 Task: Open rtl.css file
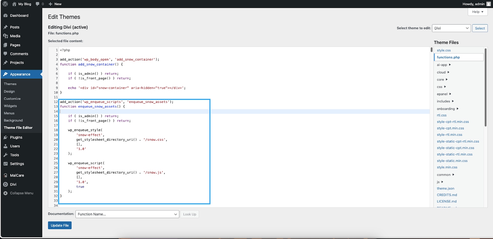442,116
